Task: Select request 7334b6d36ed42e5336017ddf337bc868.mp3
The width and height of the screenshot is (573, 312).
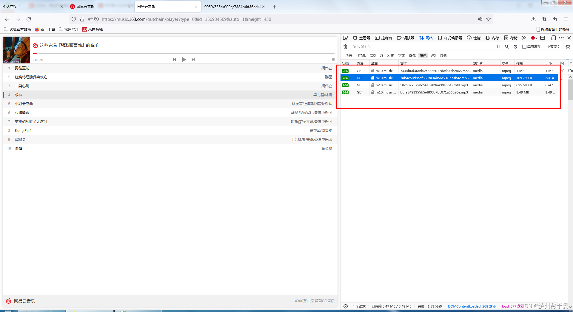Action: [449, 71]
